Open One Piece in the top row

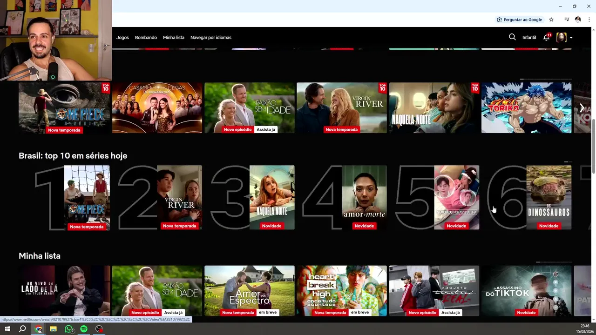64,108
